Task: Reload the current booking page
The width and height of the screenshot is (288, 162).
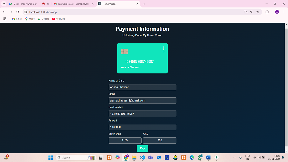Action: coord(17,12)
